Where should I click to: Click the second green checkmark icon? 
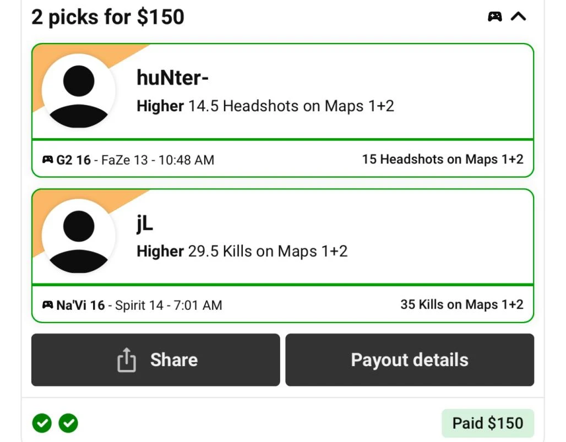(68, 423)
